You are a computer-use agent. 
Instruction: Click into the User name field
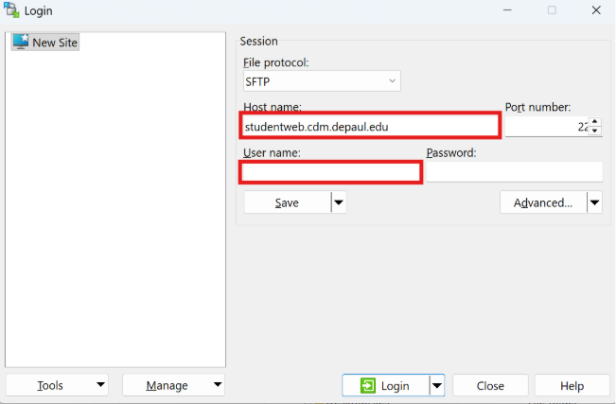[x=330, y=172]
